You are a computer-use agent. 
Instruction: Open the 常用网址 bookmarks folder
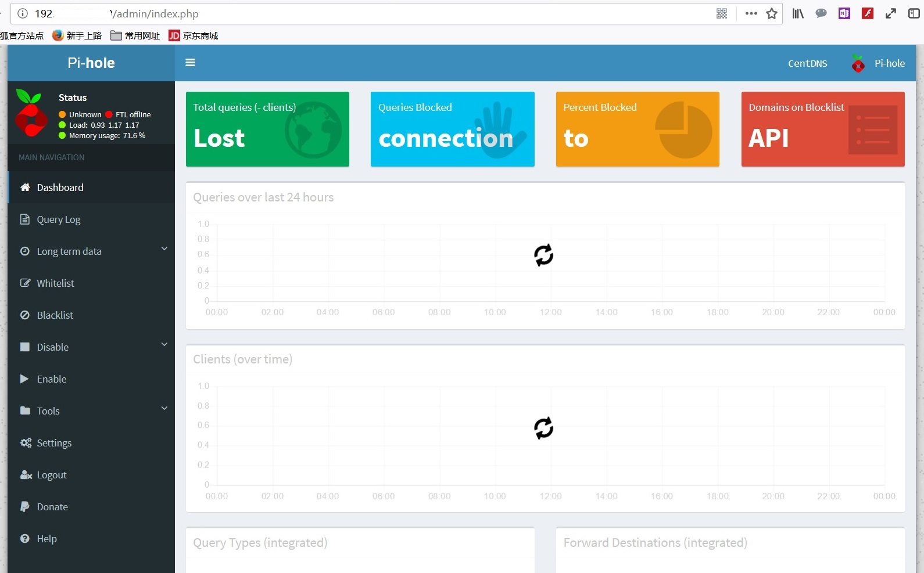[135, 35]
